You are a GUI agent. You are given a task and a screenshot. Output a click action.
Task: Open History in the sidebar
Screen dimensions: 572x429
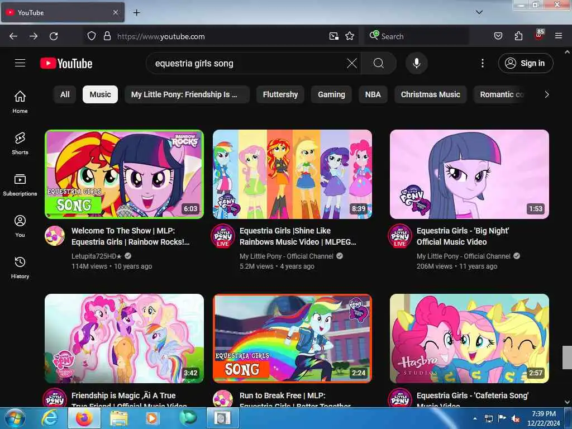point(20,268)
